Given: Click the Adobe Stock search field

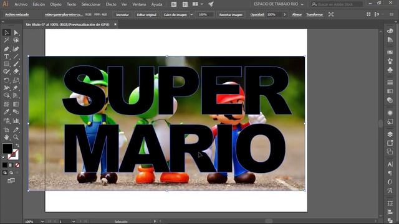Looking at the screenshot, I should pos(337,4).
